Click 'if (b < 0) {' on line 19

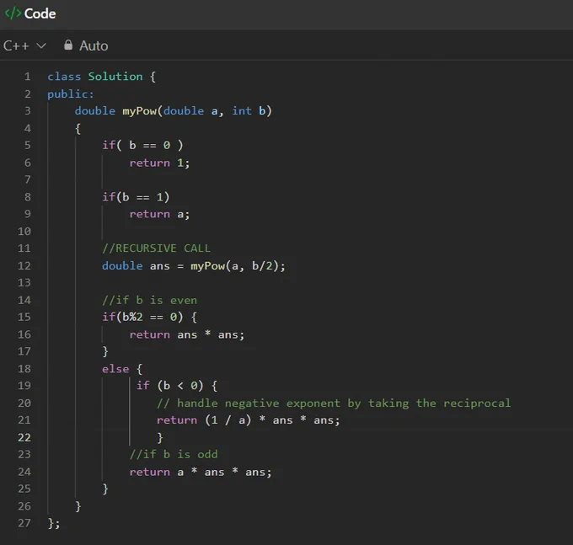click(176, 385)
